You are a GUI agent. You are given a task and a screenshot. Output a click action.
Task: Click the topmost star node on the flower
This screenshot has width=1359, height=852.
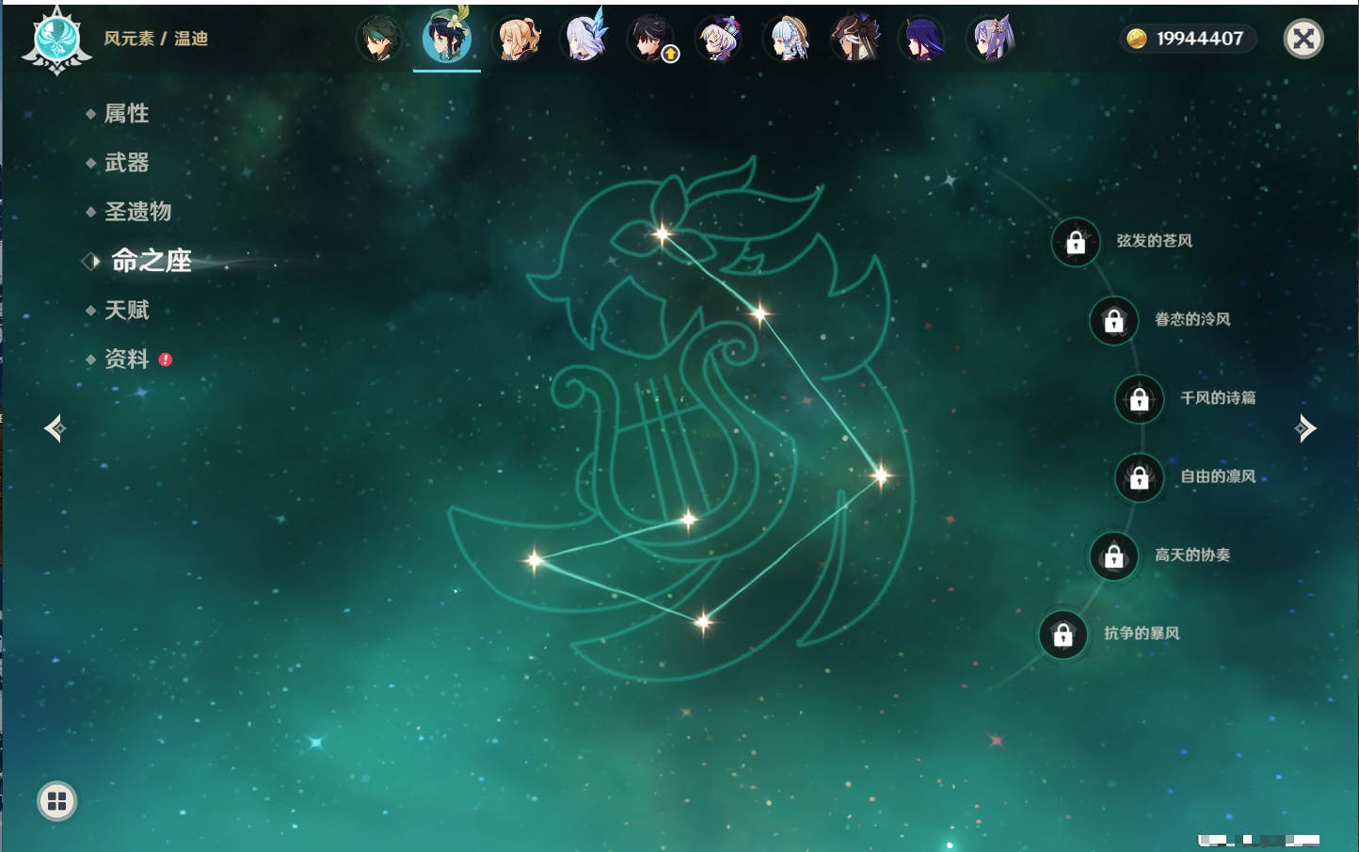click(663, 233)
